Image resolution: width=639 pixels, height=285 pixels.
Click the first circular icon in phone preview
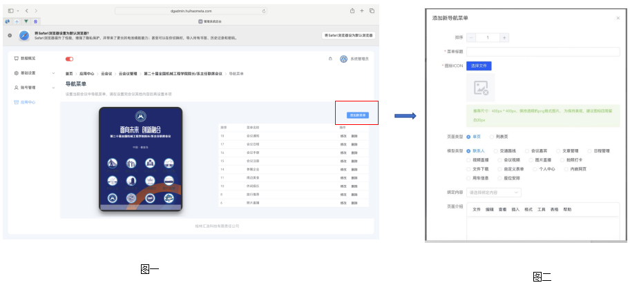coord(113,164)
